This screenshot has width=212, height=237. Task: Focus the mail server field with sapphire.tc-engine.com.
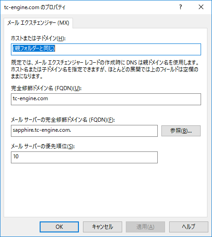click(x=84, y=131)
